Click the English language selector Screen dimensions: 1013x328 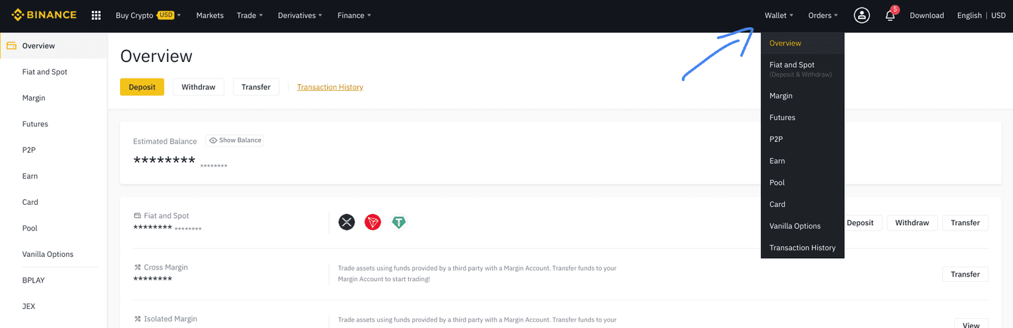(969, 15)
